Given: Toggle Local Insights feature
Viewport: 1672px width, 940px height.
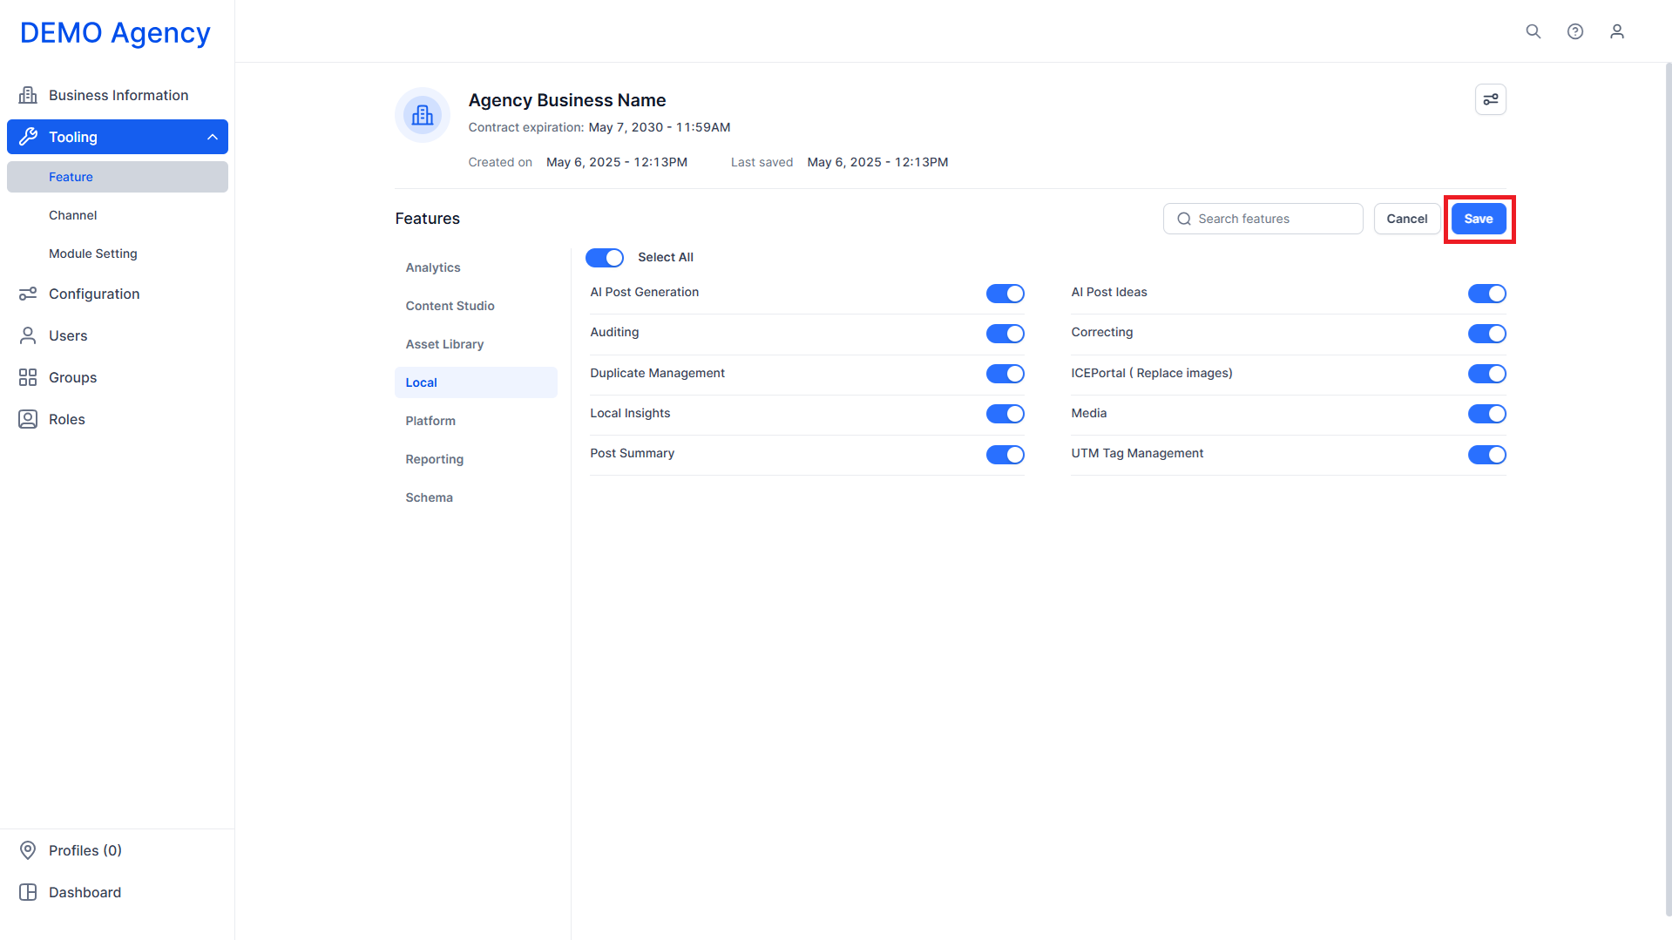Looking at the screenshot, I should [x=1005, y=414].
